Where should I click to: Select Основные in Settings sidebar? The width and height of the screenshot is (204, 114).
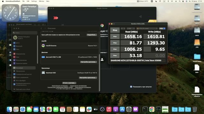click(24, 68)
